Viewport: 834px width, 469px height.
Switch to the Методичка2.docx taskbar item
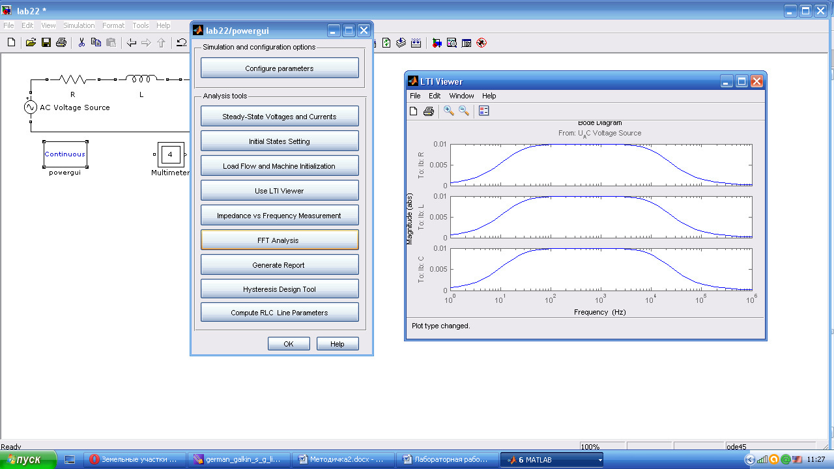point(343,460)
